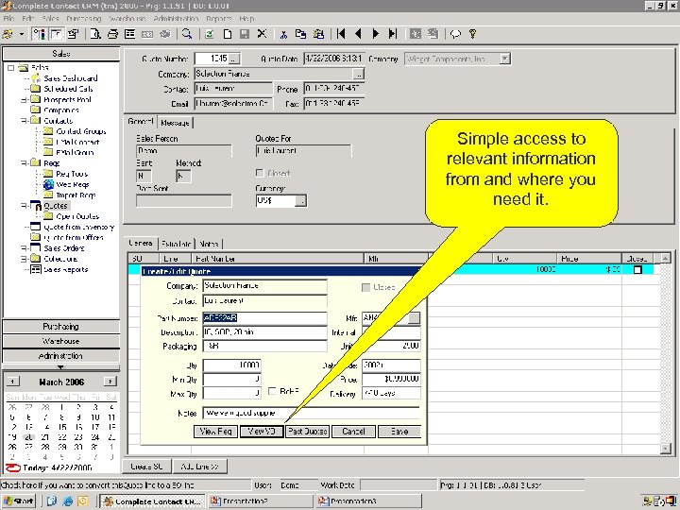
Task: Toggle the tree view toolbar icon
Action: [x=39, y=34]
